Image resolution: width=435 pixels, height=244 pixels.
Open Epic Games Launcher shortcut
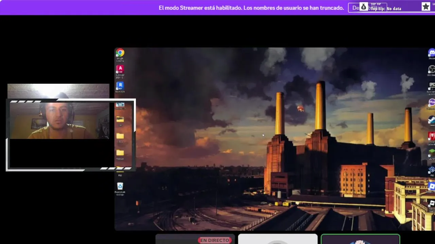pyautogui.click(x=432, y=88)
